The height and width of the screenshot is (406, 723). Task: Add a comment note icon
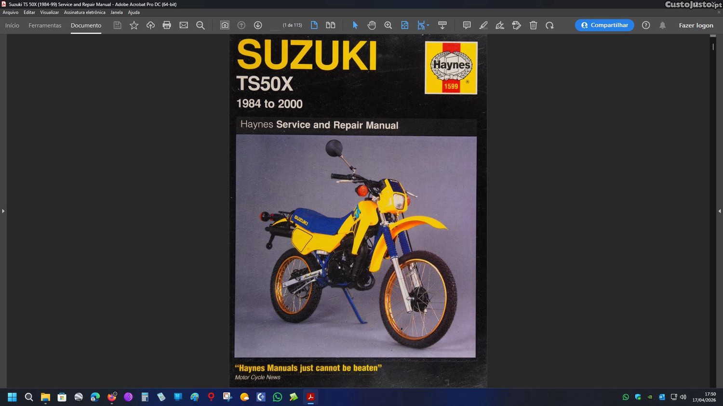click(467, 26)
